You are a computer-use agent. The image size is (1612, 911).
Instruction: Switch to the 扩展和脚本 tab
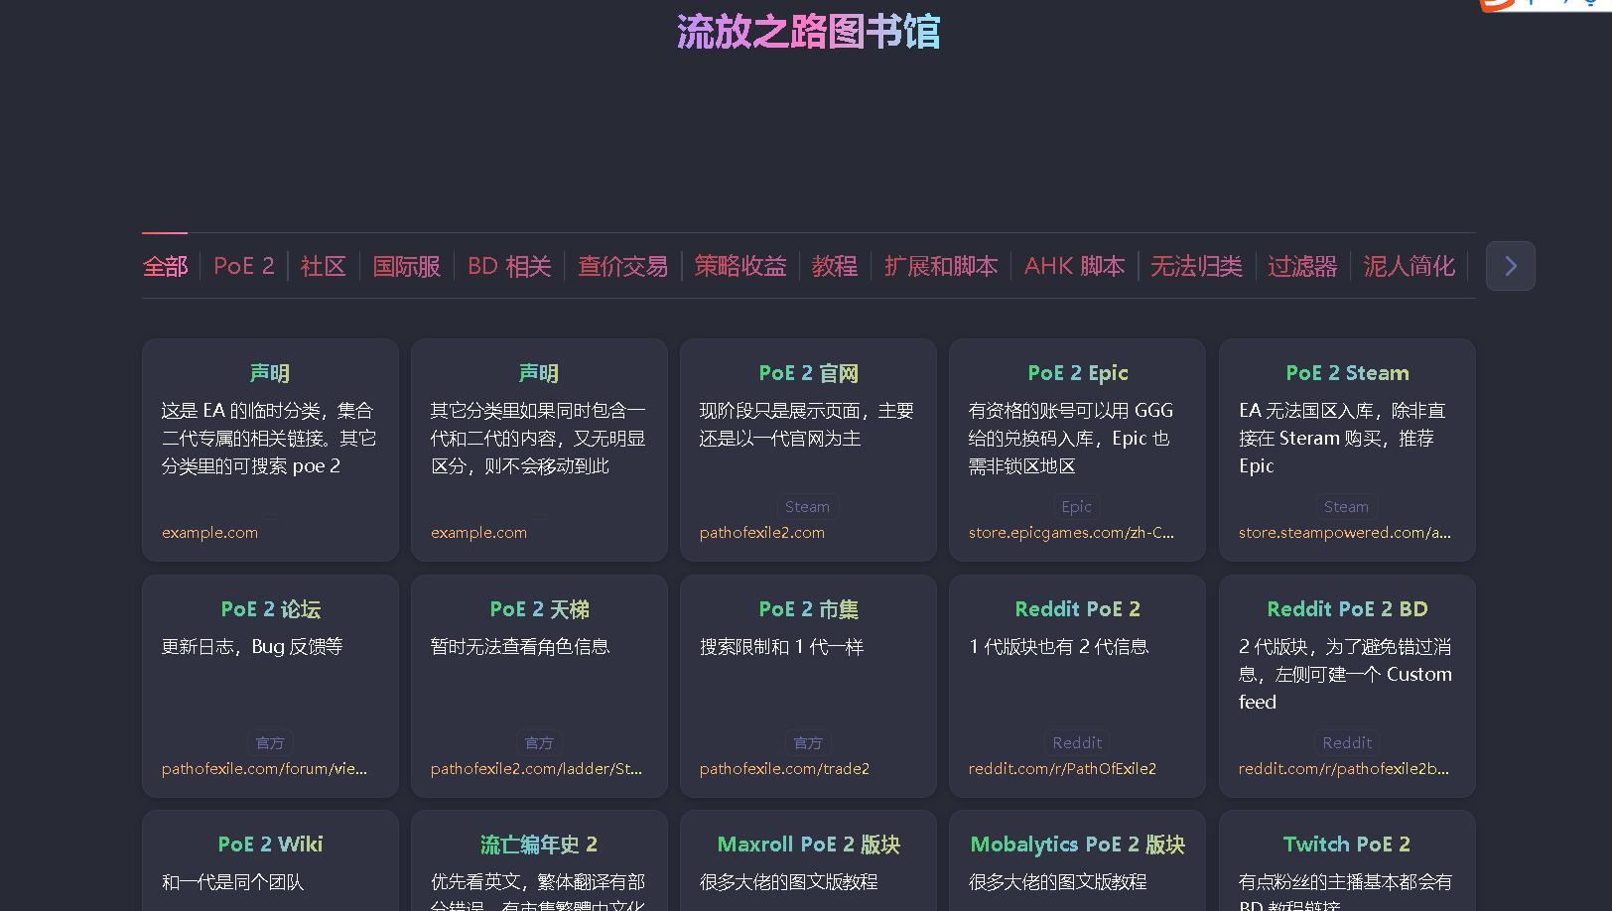[x=941, y=266]
